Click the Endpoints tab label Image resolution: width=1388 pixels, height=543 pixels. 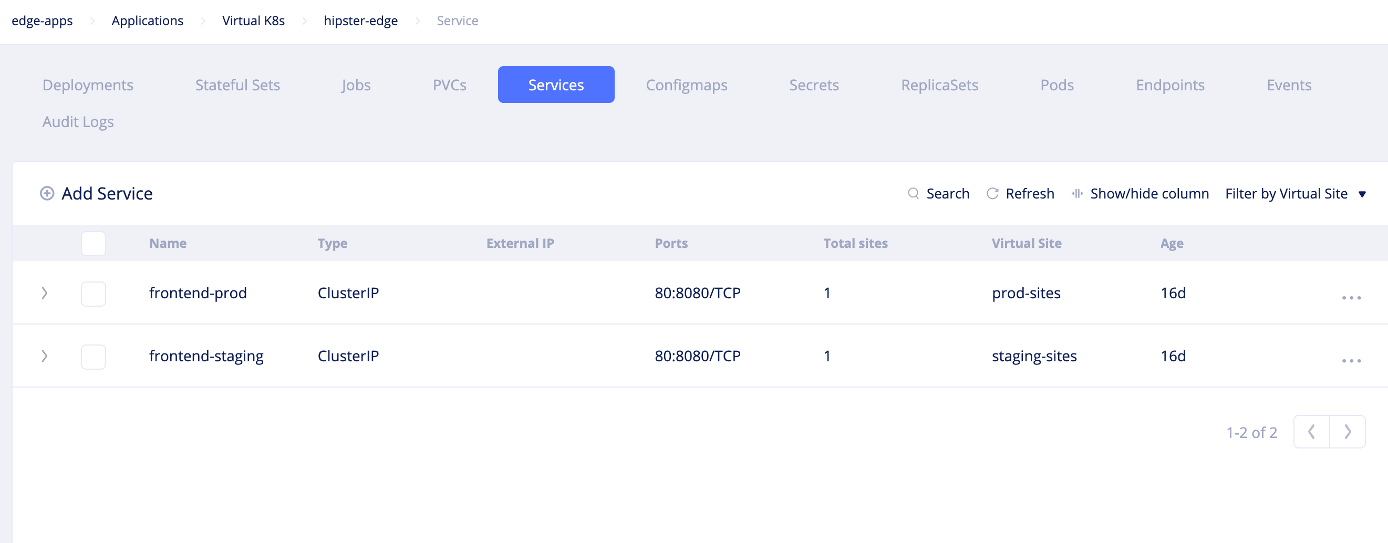(1170, 85)
